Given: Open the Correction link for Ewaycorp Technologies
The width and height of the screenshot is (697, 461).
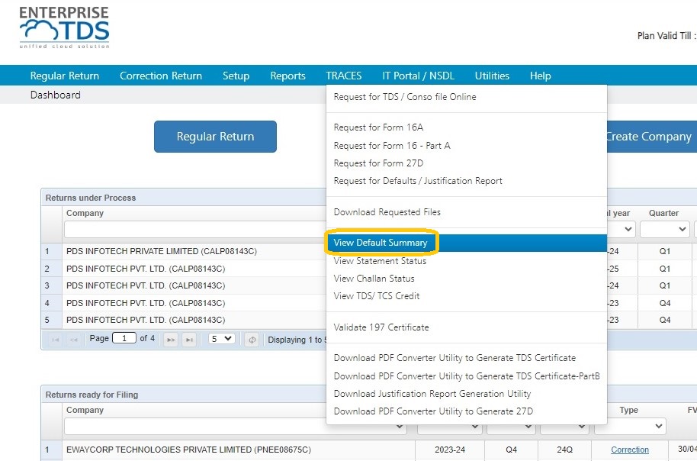Looking at the screenshot, I should tap(629, 450).
